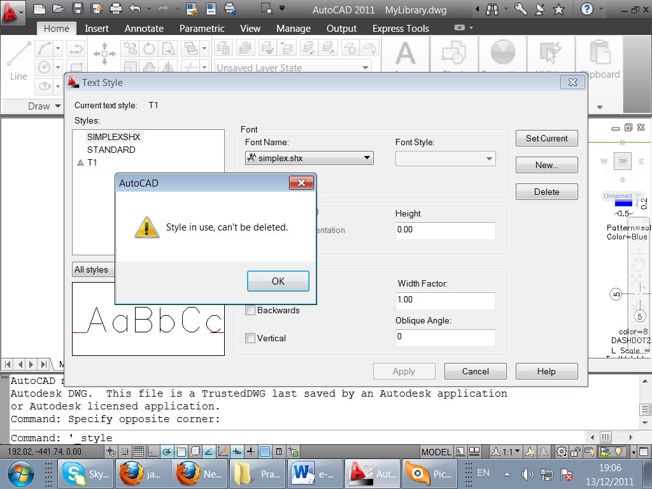
Task: Click inside the Width Factor input field
Action: 445,300
